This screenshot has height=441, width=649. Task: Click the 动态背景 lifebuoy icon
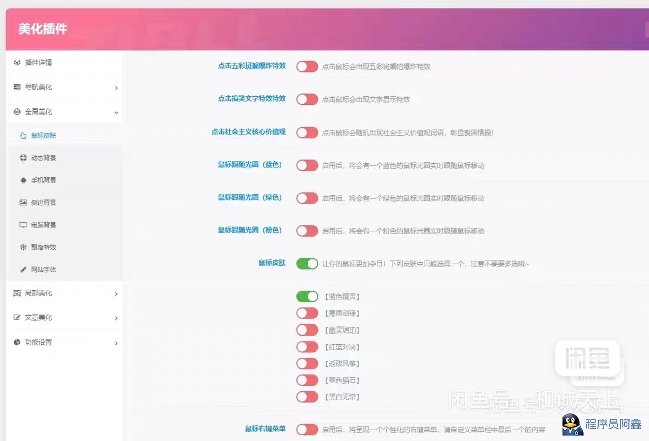point(23,158)
